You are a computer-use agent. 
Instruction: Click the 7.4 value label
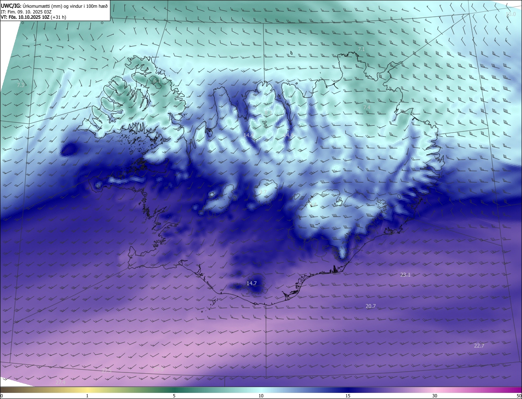[367, 107]
